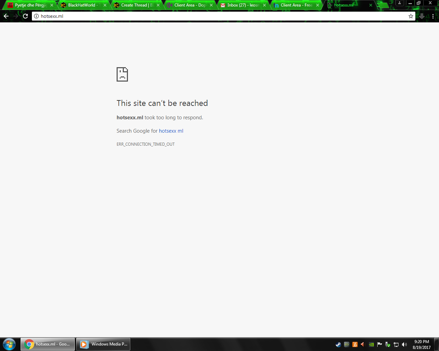The height and width of the screenshot is (351, 439).
Task: Click the browser back arrow
Action: click(6, 16)
